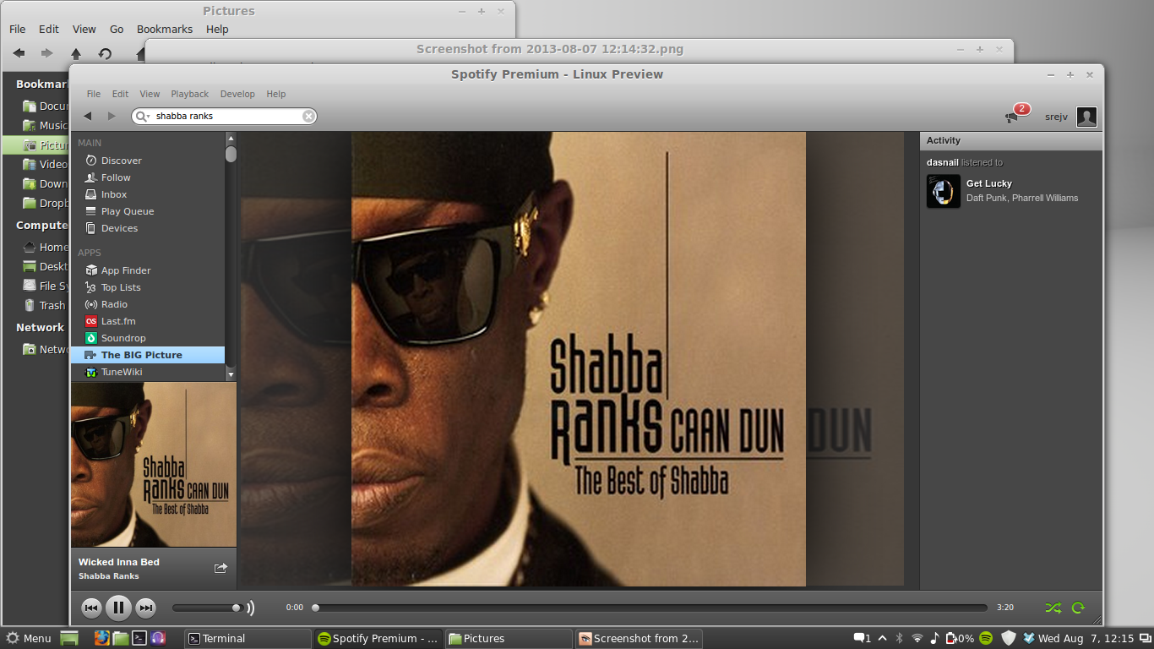Open Music bookmark in Pictures window
The image size is (1154, 649).
pos(45,125)
